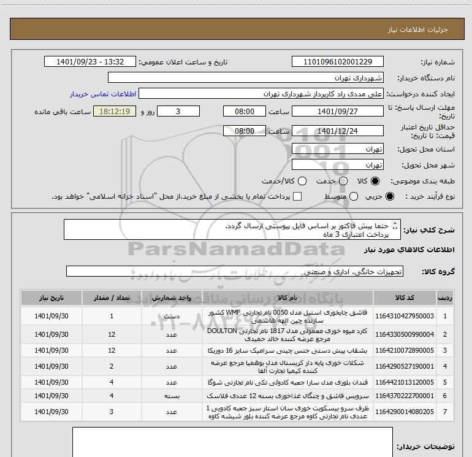Click the تاریخ نیاز column header
The height and width of the screenshot is (457, 472).
coord(51,298)
